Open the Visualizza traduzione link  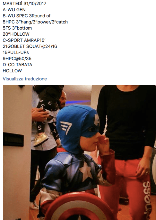point(25,79)
